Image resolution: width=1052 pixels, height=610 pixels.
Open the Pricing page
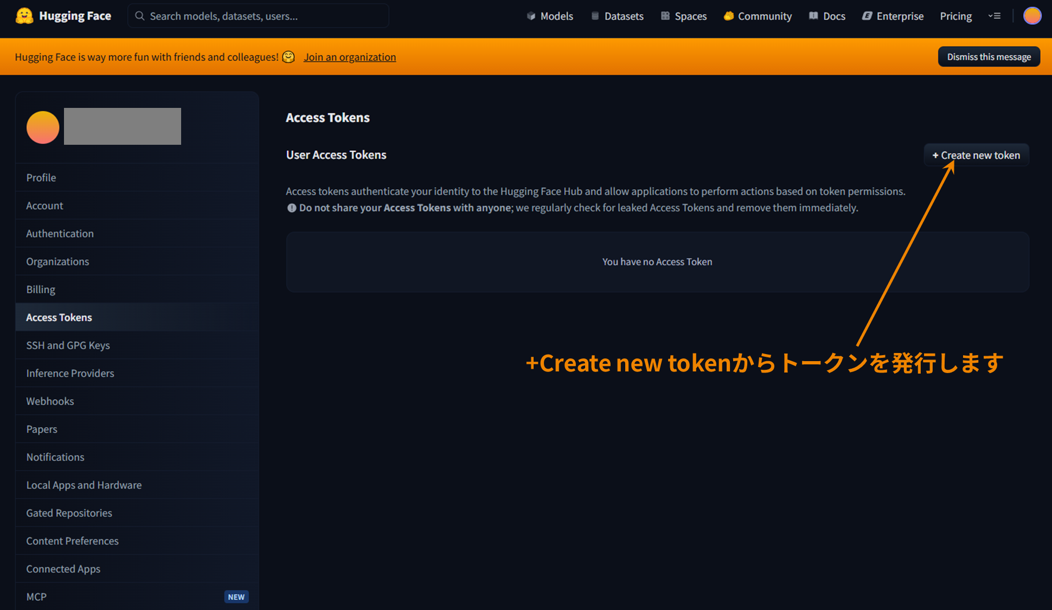[x=955, y=16]
